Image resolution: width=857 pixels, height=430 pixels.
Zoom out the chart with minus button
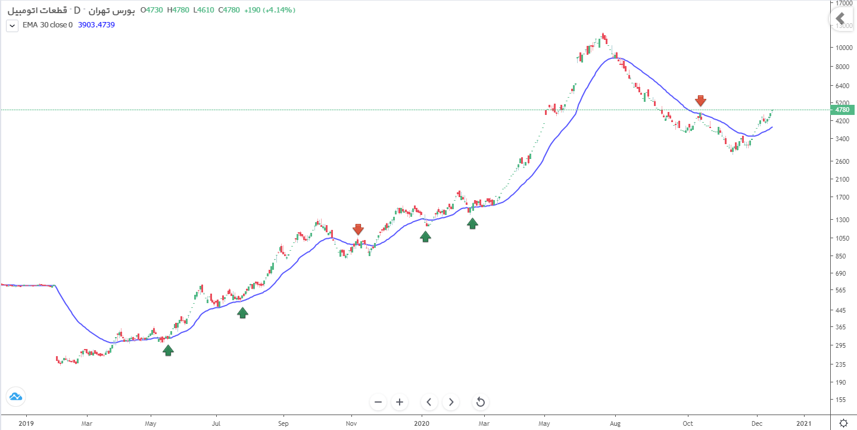[x=378, y=402]
